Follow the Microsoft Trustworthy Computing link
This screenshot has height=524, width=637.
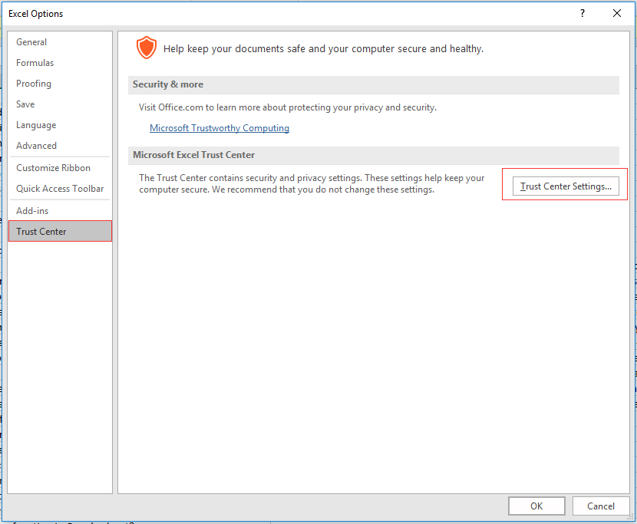pos(219,128)
